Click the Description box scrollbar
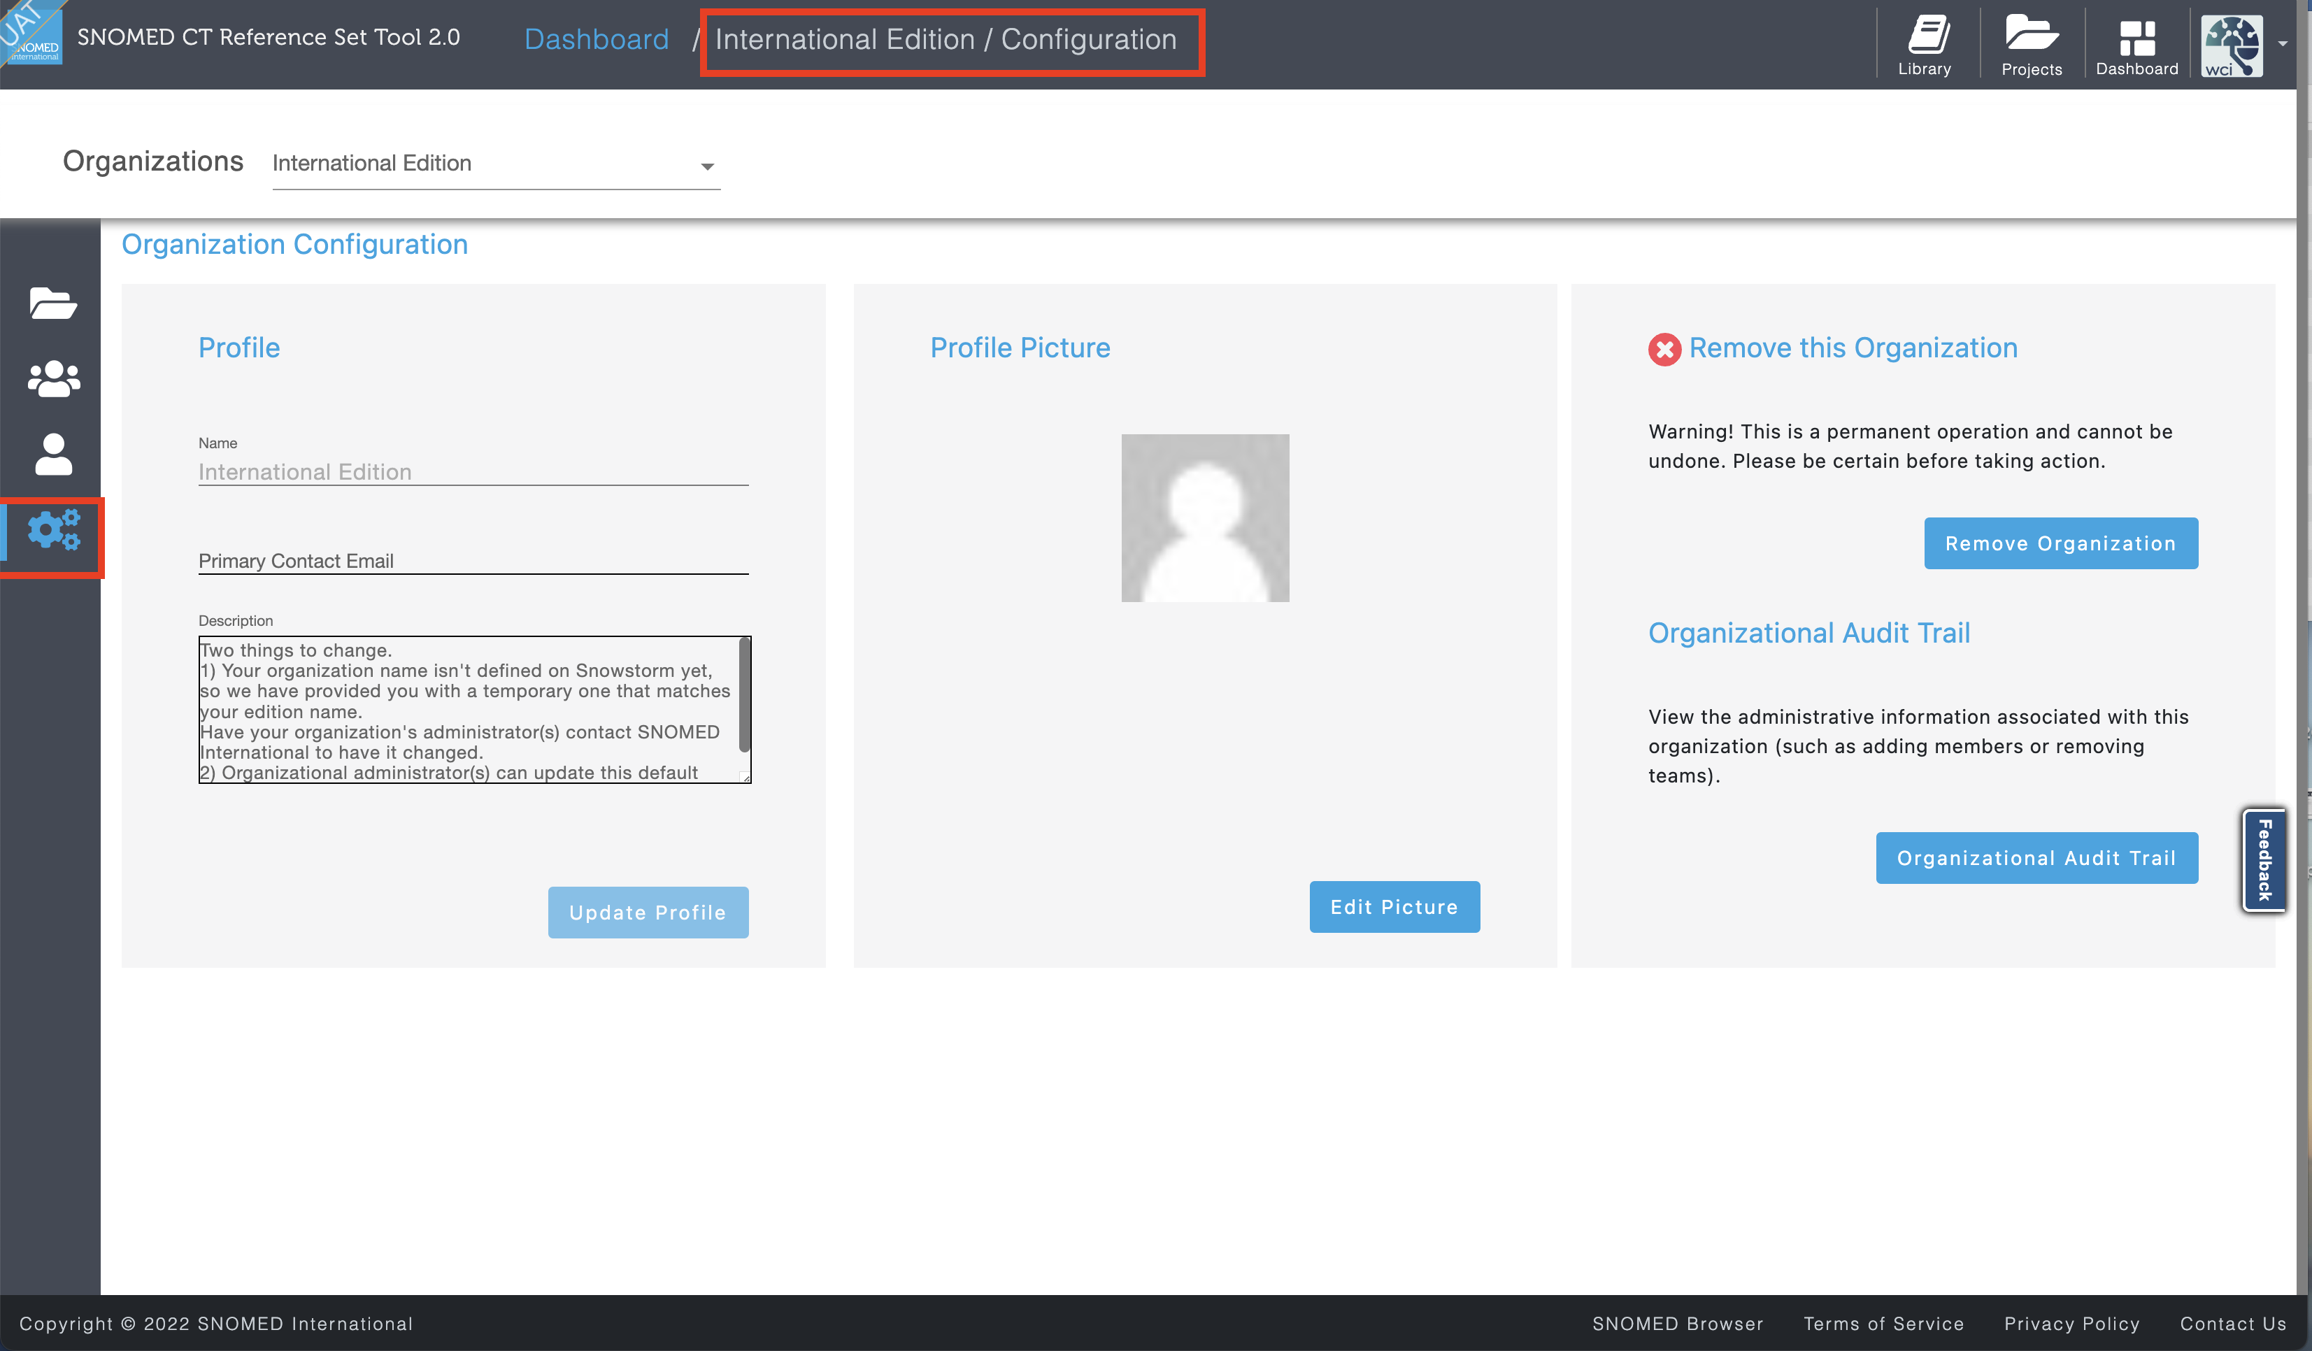2312x1351 pixels. click(x=745, y=694)
